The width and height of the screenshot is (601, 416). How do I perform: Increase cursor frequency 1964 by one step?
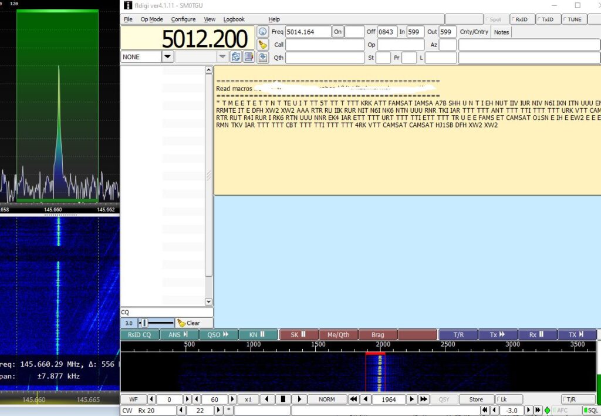[x=411, y=399]
